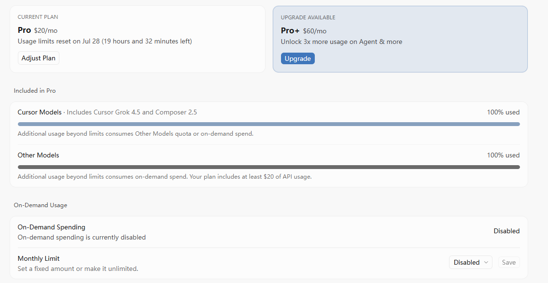
Task: Click the blue Upgrade button
Action: (x=298, y=58)
